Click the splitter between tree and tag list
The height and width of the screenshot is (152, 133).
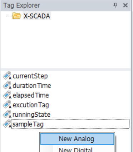(65, 70)
